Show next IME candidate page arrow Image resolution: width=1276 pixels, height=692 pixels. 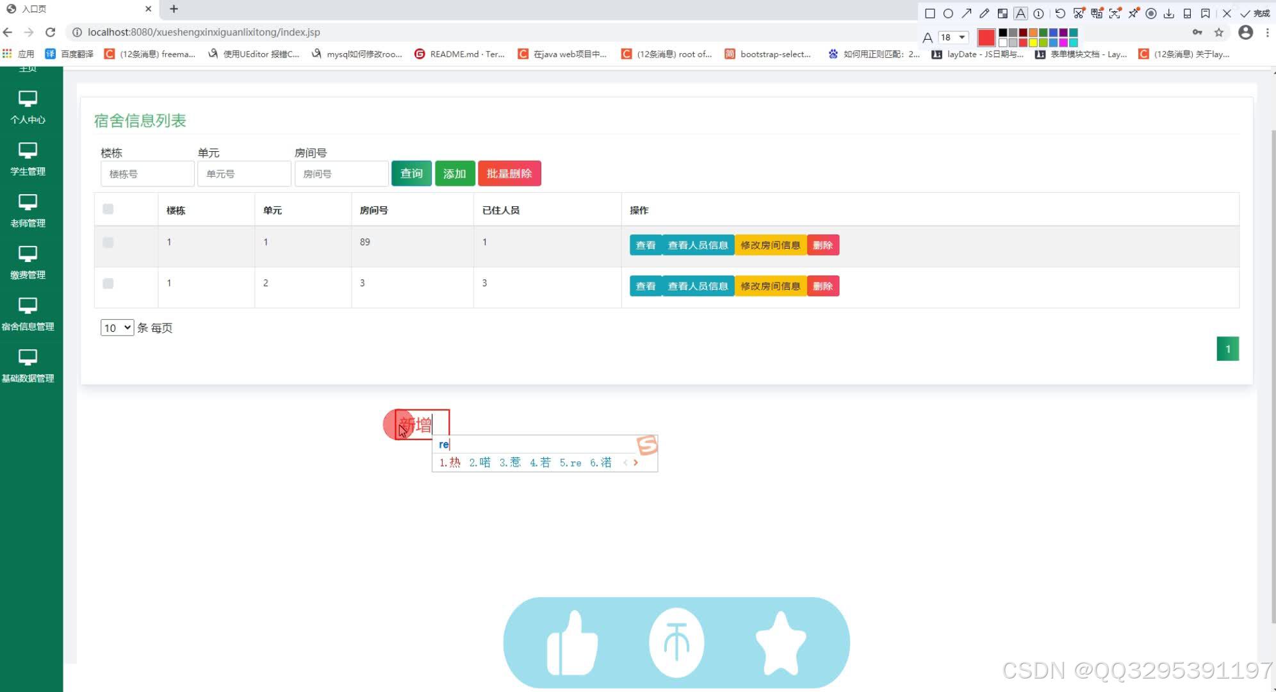click(635, 463)
